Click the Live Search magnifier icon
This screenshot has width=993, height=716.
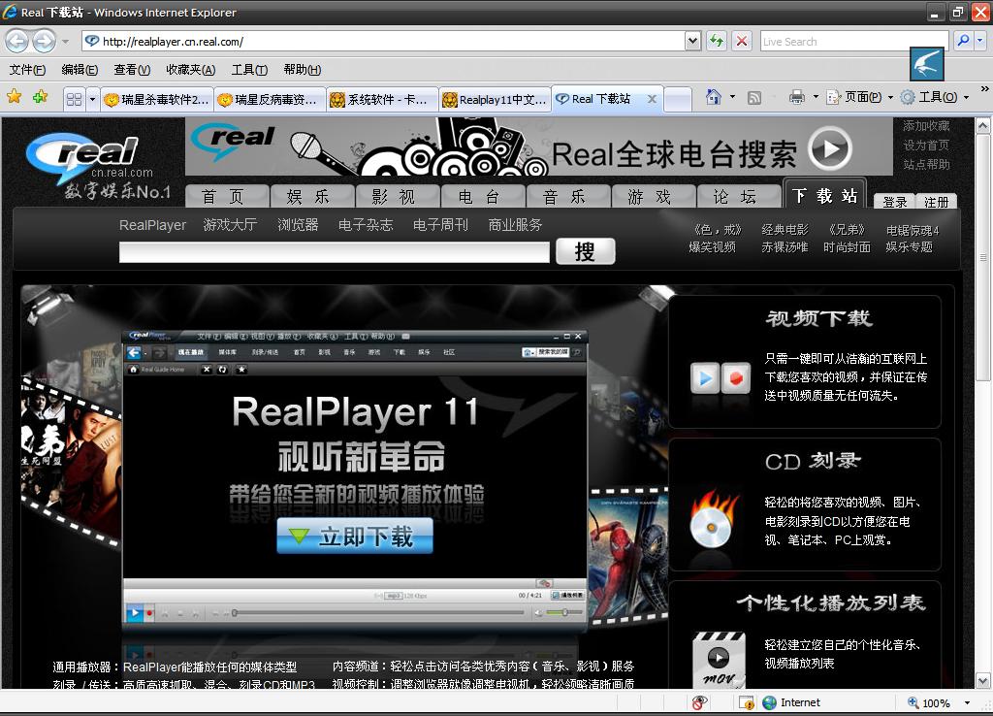point(963,41)
